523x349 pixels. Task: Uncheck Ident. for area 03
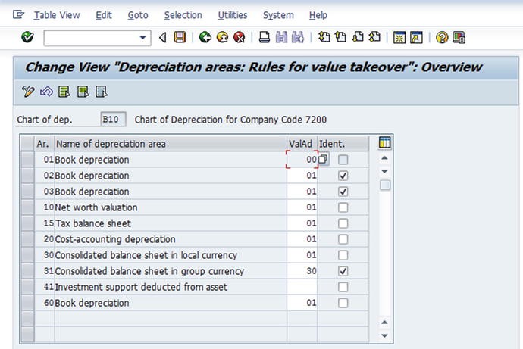tap(343, 192)
